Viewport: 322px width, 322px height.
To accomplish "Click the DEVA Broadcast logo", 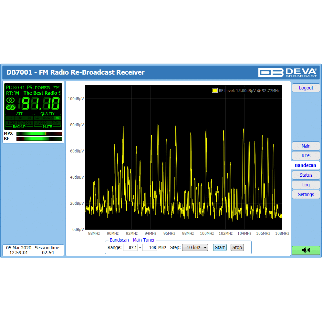I will click(287, 72).
